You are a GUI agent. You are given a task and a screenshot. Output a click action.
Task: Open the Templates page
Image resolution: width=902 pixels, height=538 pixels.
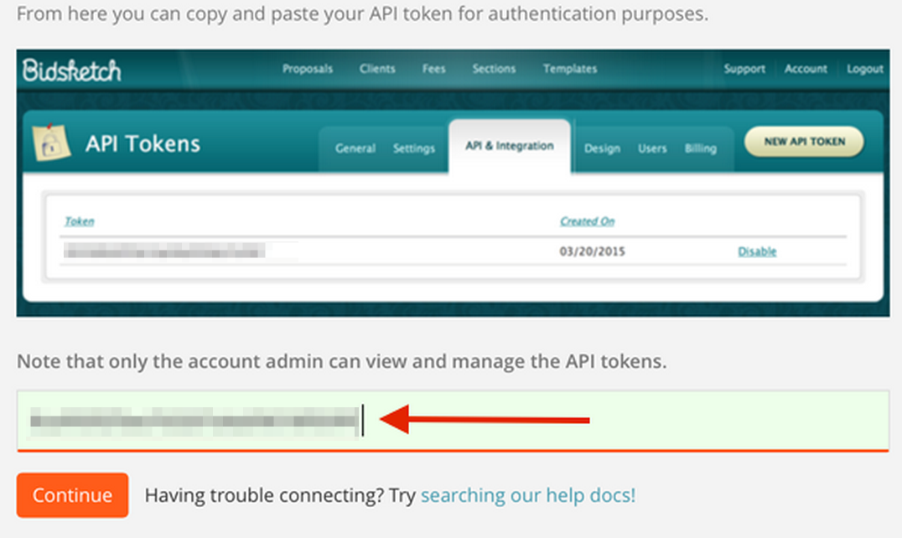570,69
